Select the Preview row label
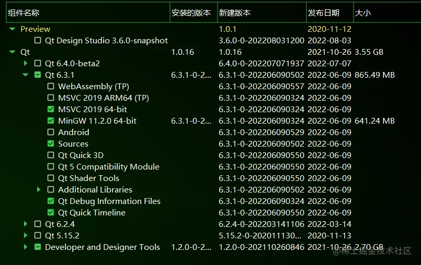The height and width of the screenshot is (265, 421). (35, 29)
